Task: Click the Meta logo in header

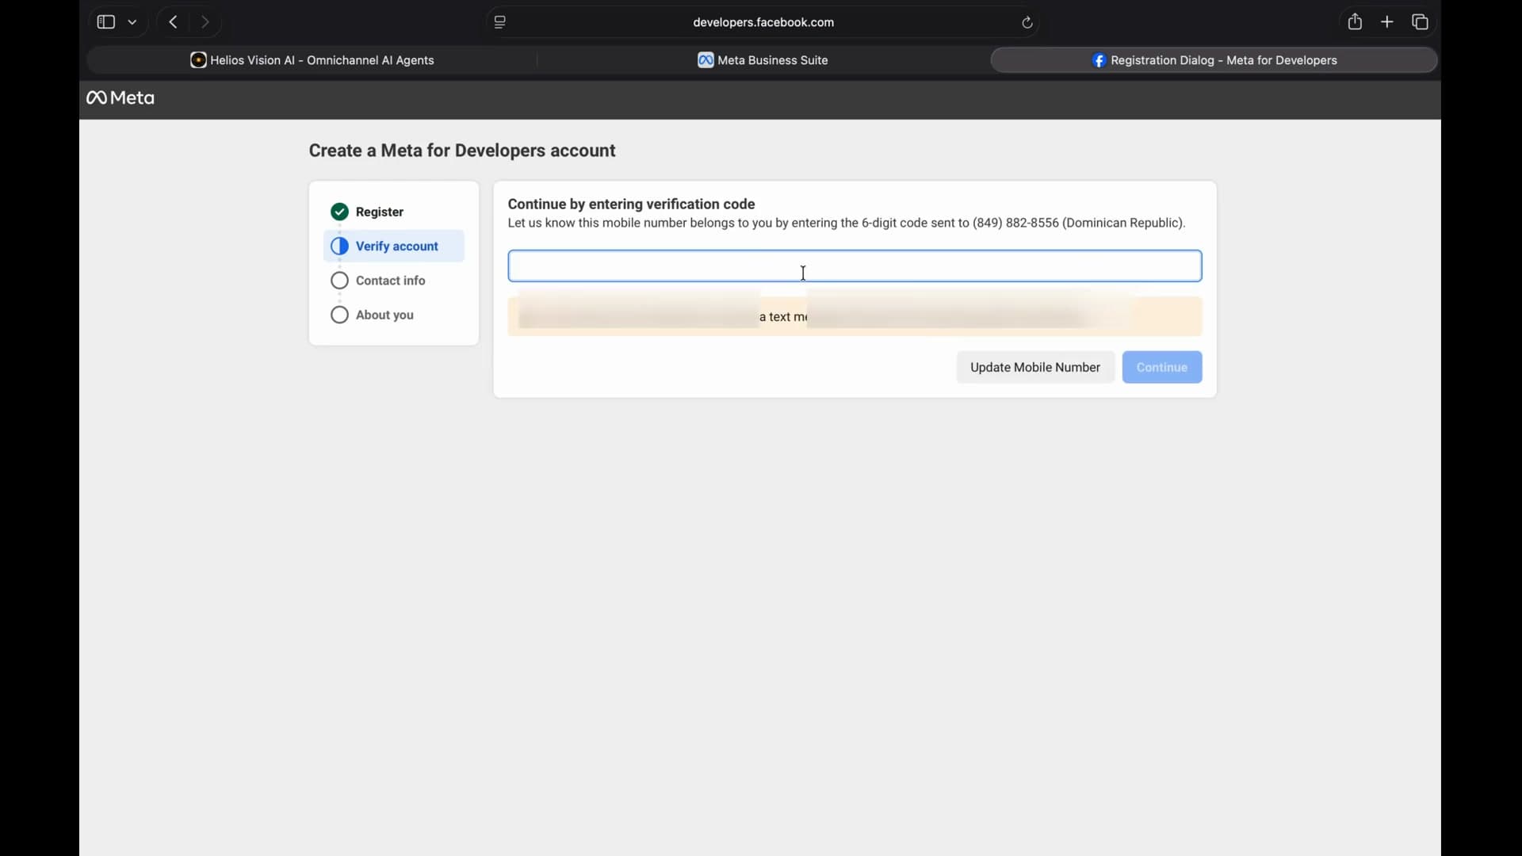Action: click(121, 98)
